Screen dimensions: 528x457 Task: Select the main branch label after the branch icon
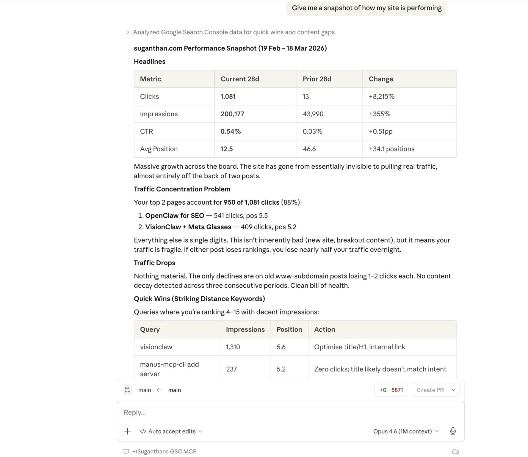pyautogui.click(x=145, y=390)
